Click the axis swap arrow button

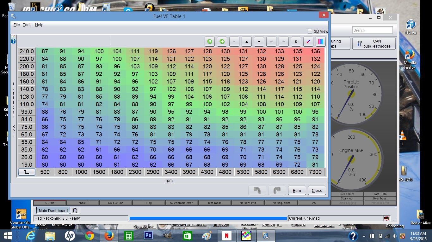[27, 172]
